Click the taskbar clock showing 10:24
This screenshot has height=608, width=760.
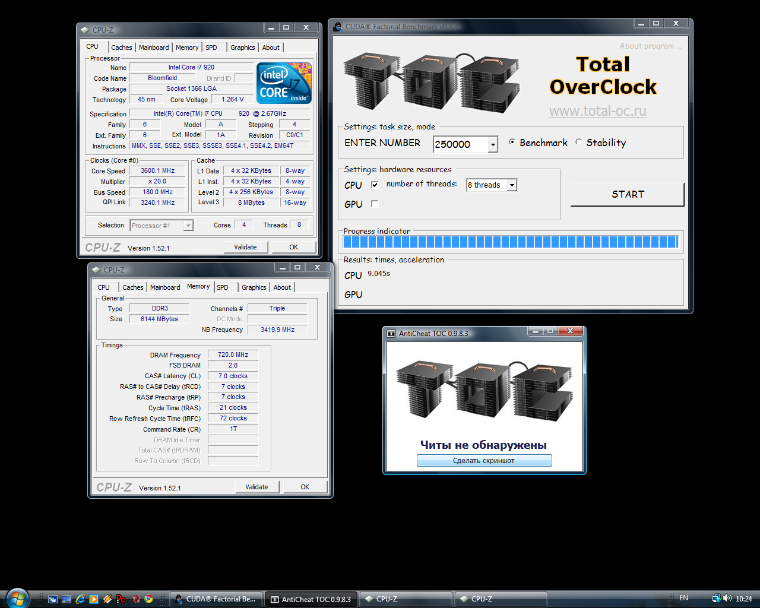pyautogui.click(x=743, y=598)
